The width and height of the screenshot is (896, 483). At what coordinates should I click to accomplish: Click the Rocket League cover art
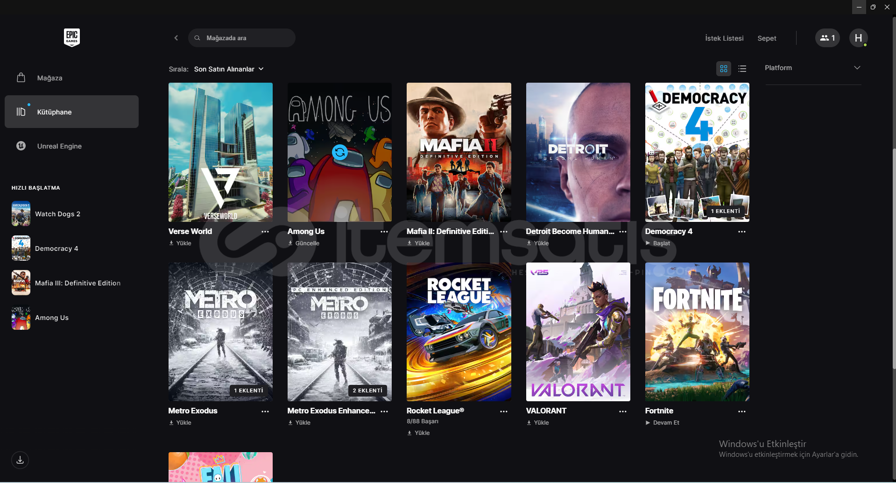[459, 332]
